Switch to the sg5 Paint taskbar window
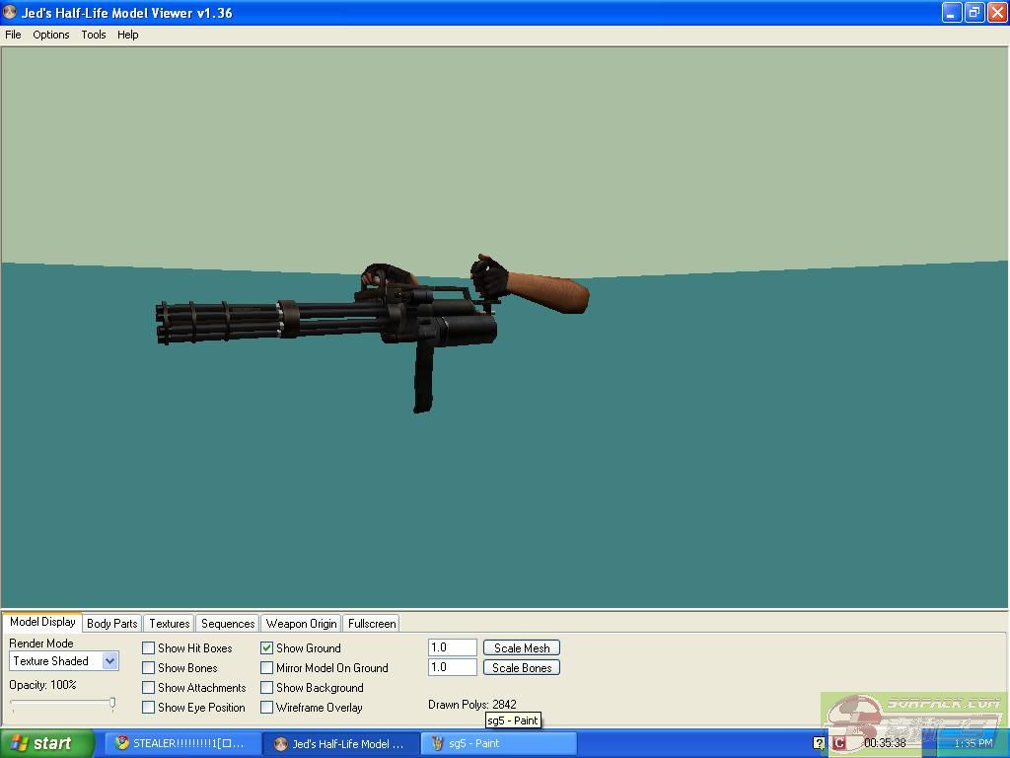 point(499,743)
